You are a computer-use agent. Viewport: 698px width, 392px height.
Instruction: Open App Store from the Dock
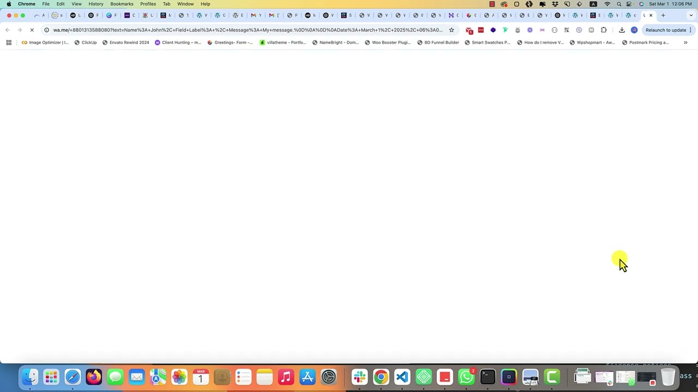(x=308, y=377)
